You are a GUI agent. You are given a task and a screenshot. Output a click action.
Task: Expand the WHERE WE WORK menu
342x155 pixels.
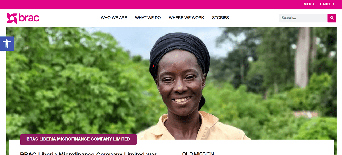point(186,18)
